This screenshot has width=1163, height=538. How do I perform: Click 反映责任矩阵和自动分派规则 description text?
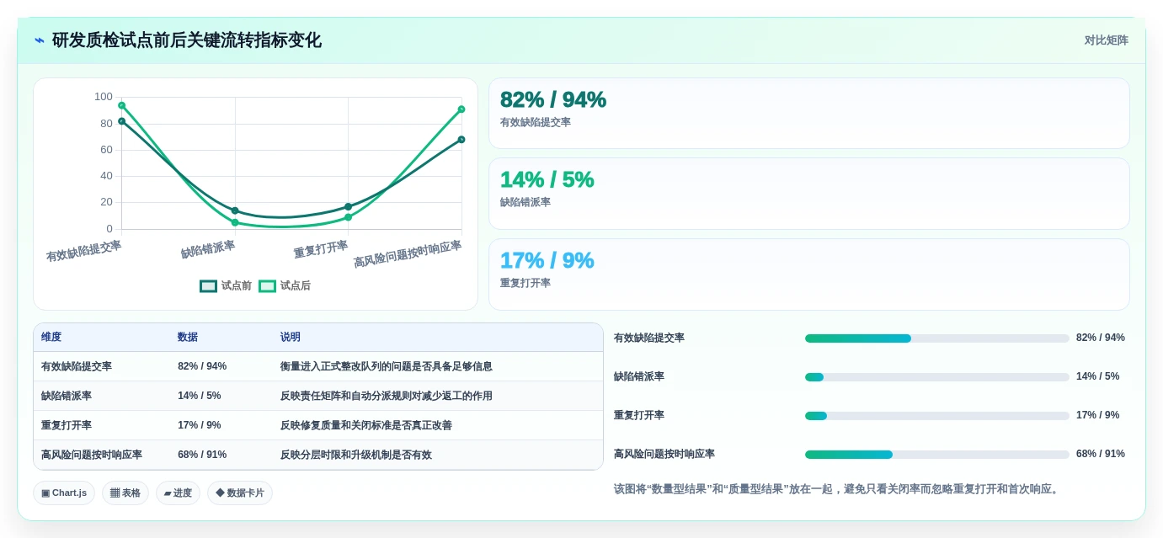pyautogui.click(x=387, y=396)
